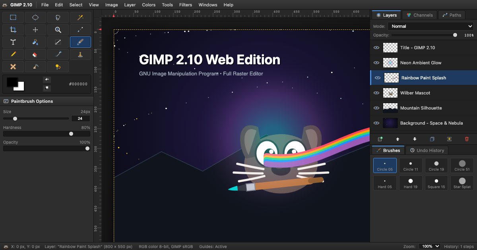This screenshot has width=477, height=250.
Task: Select the Wilber Mascot layer row
Action: click(x=423, y=93)
